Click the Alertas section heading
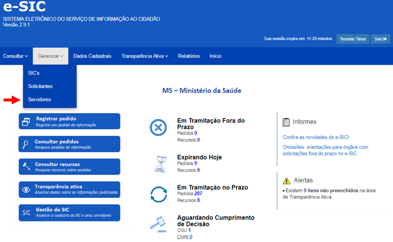 [x=303, y=181]
